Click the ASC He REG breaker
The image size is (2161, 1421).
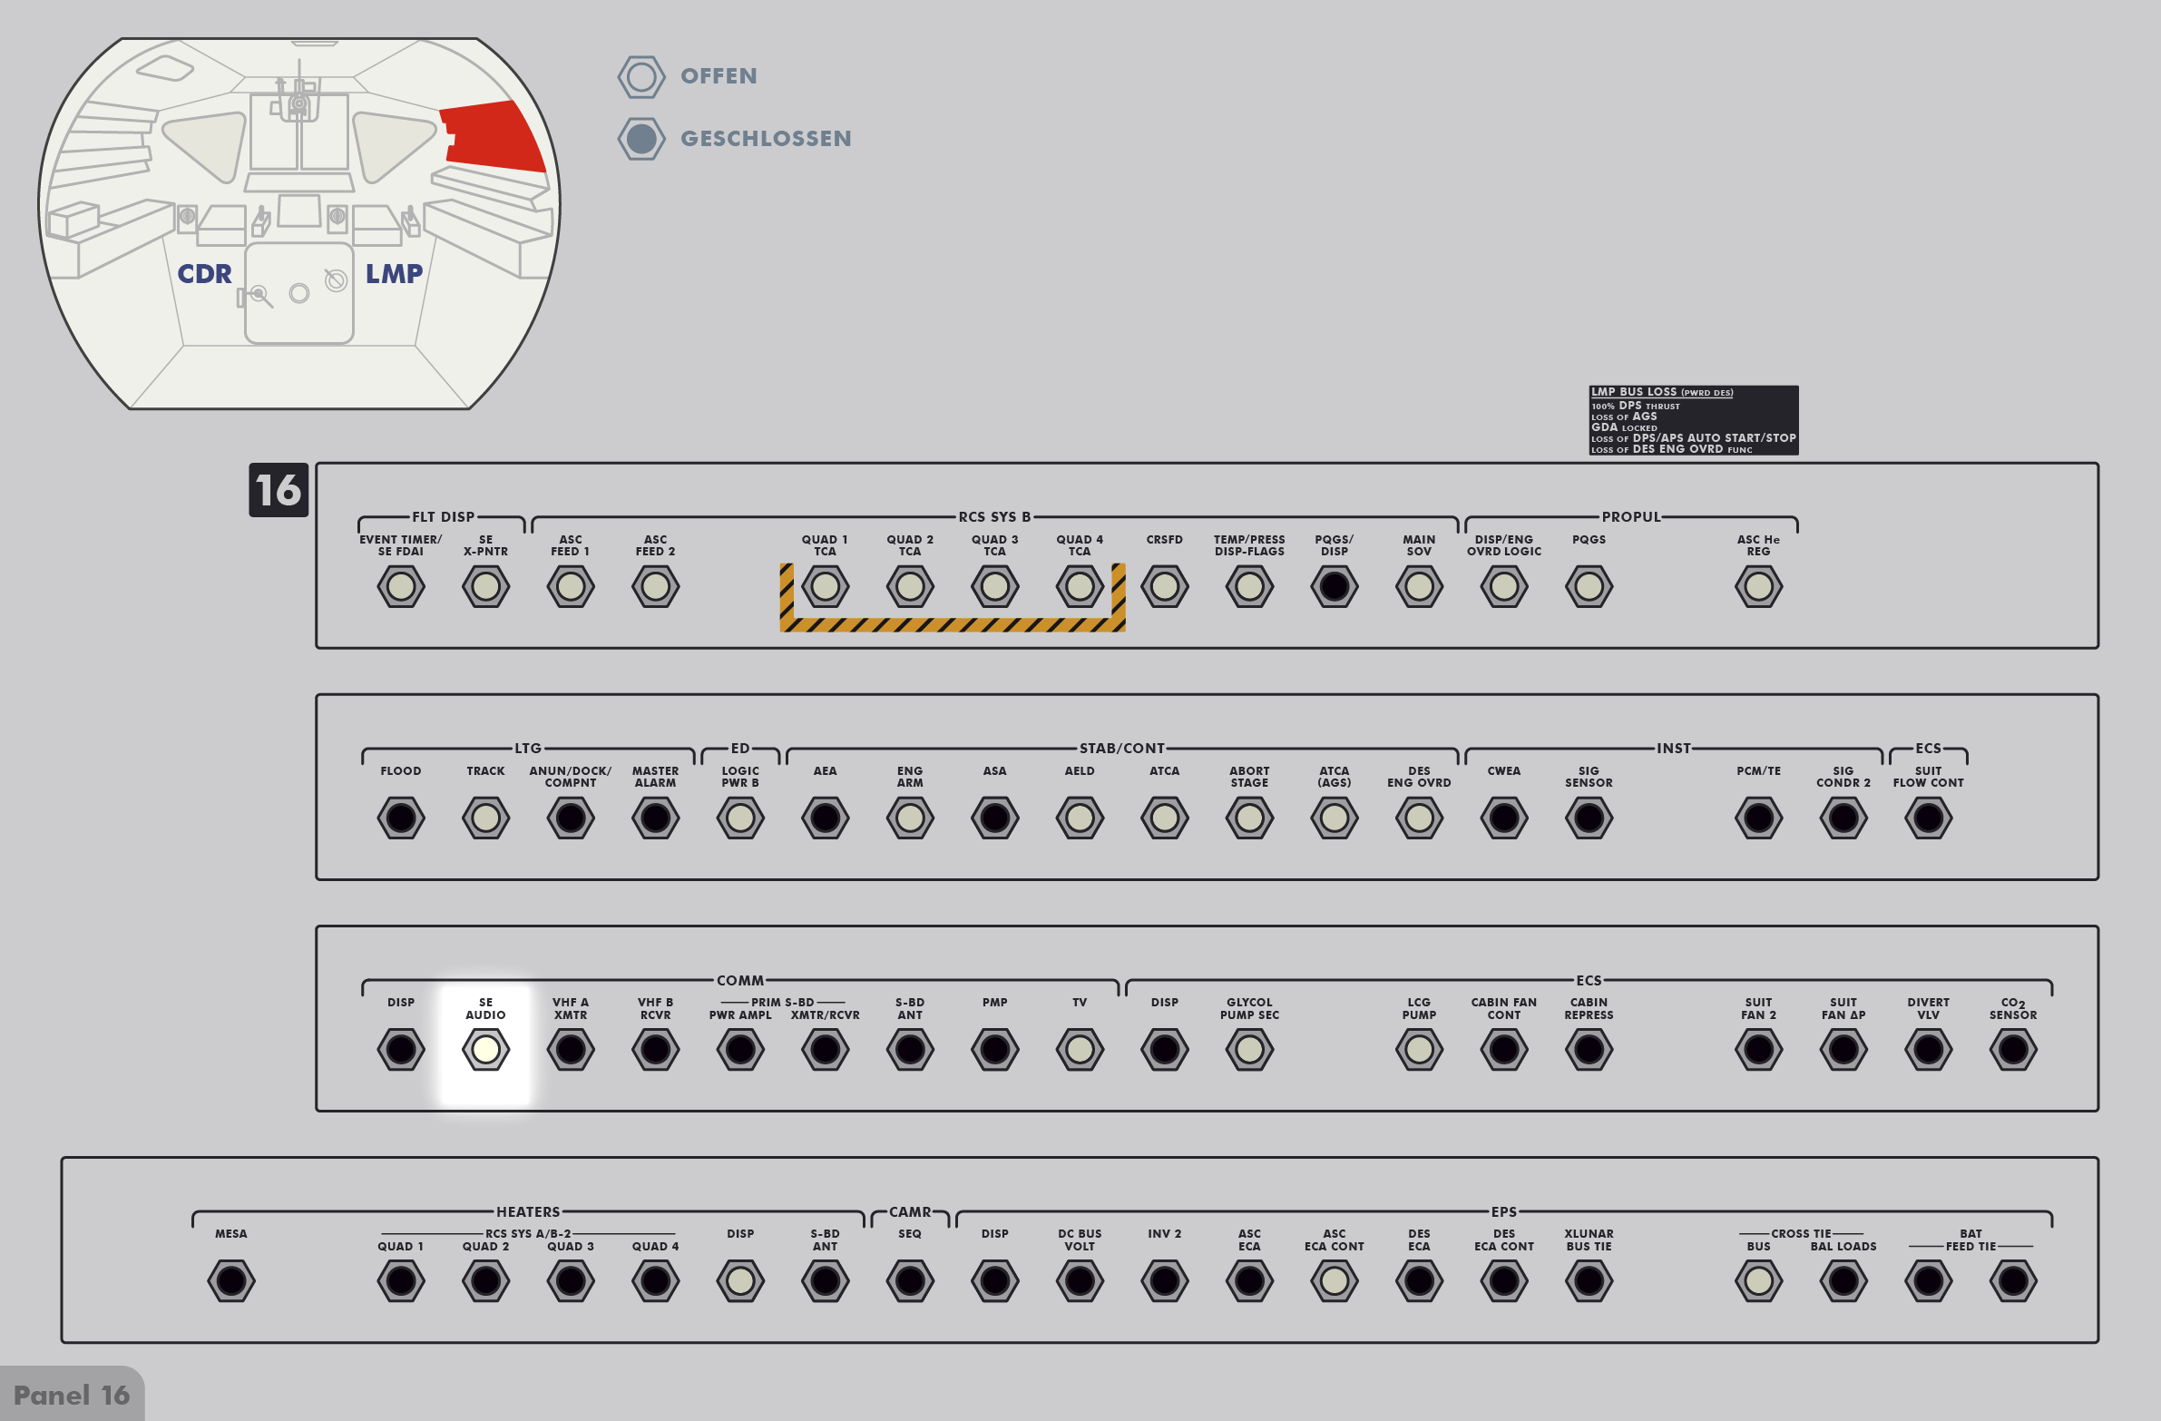coord(1758,586)
